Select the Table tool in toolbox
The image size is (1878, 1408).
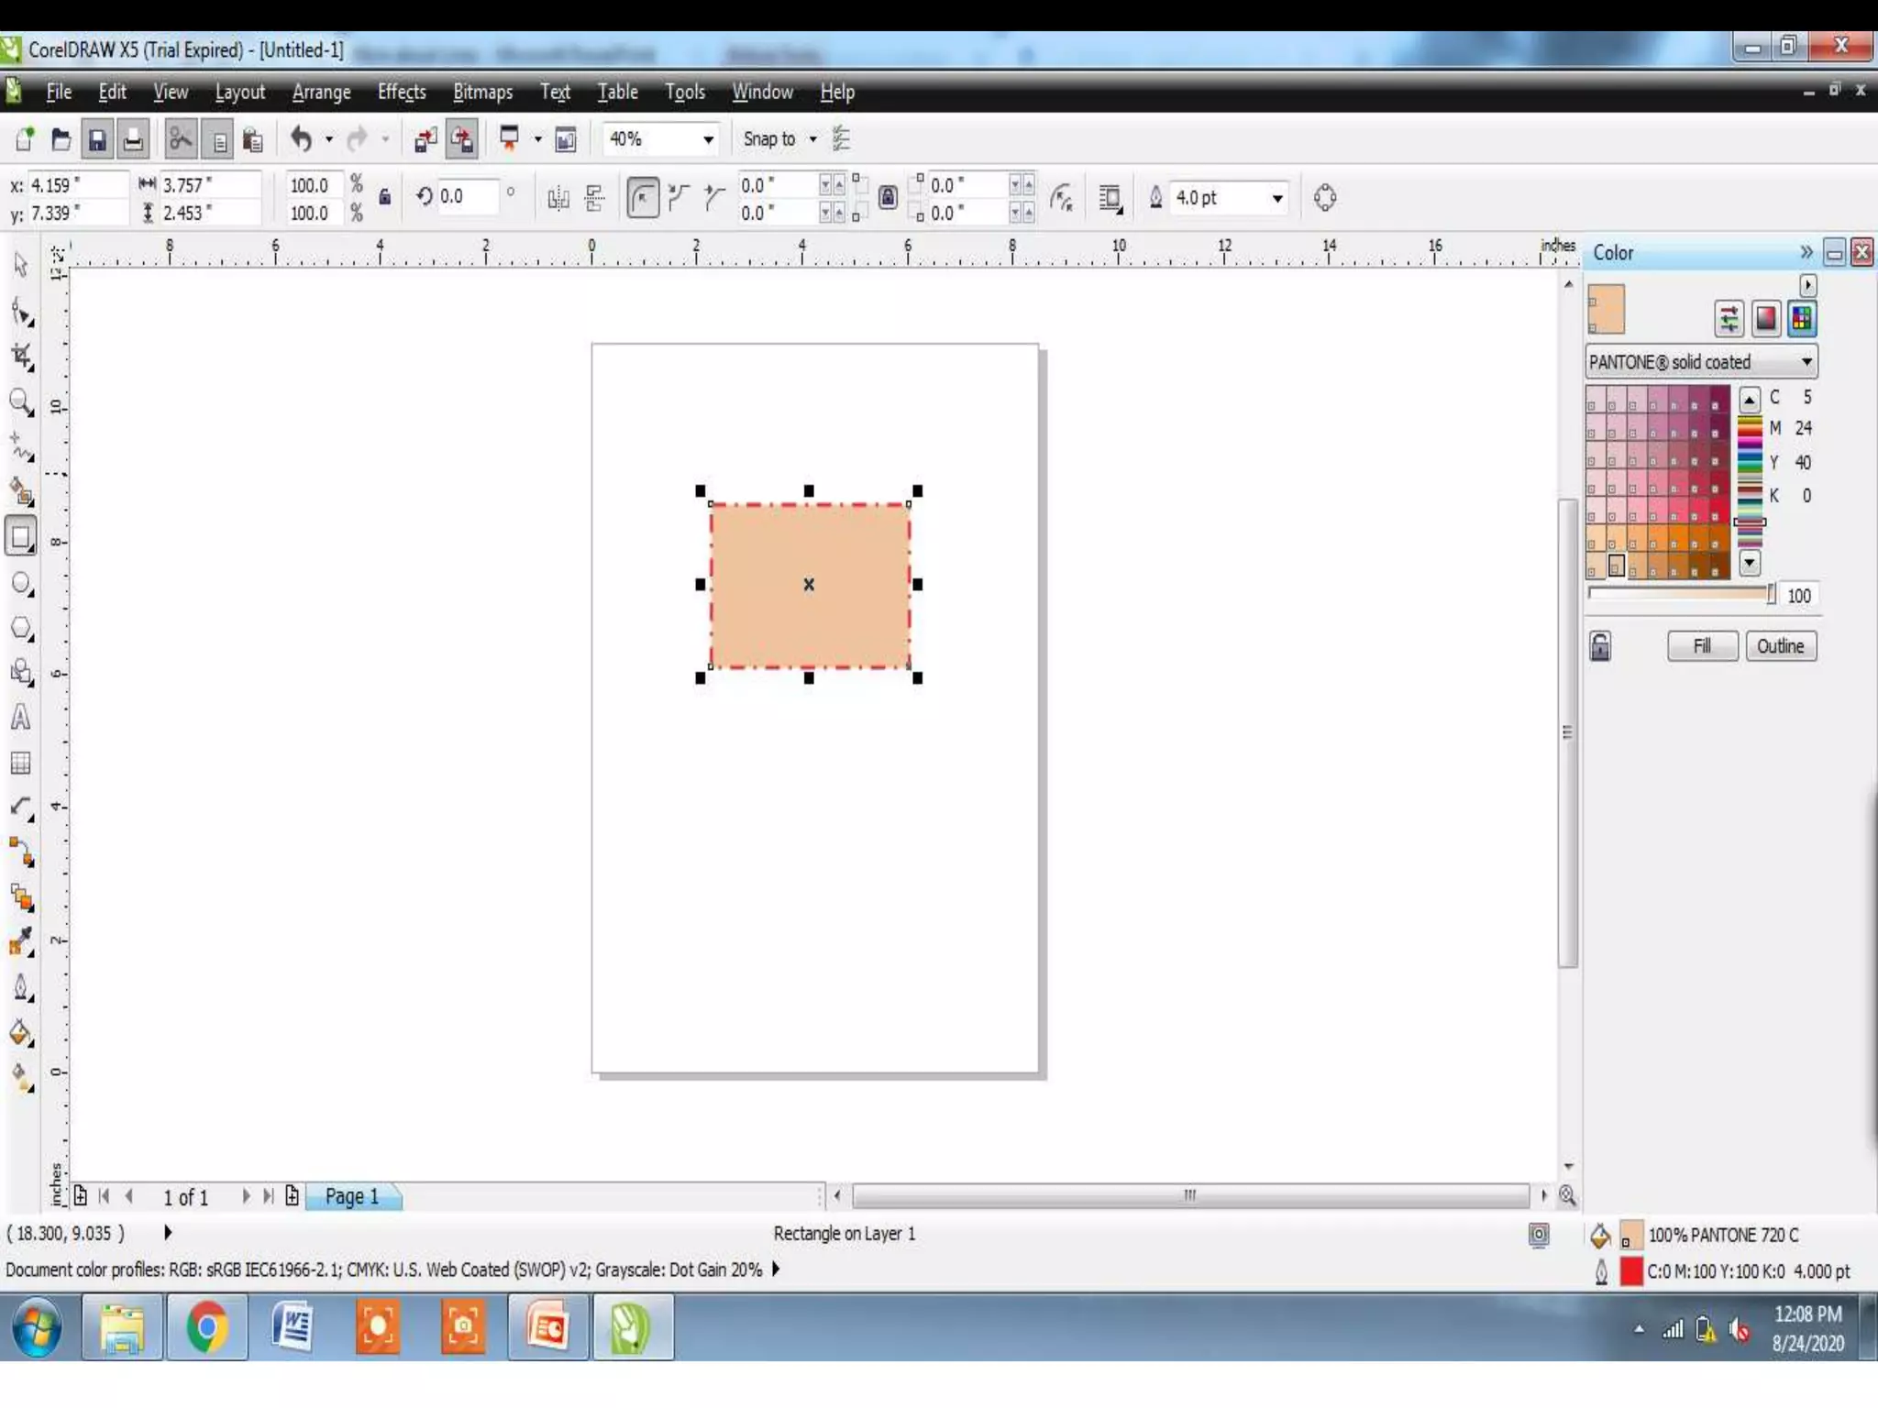(x=20, y=763)
